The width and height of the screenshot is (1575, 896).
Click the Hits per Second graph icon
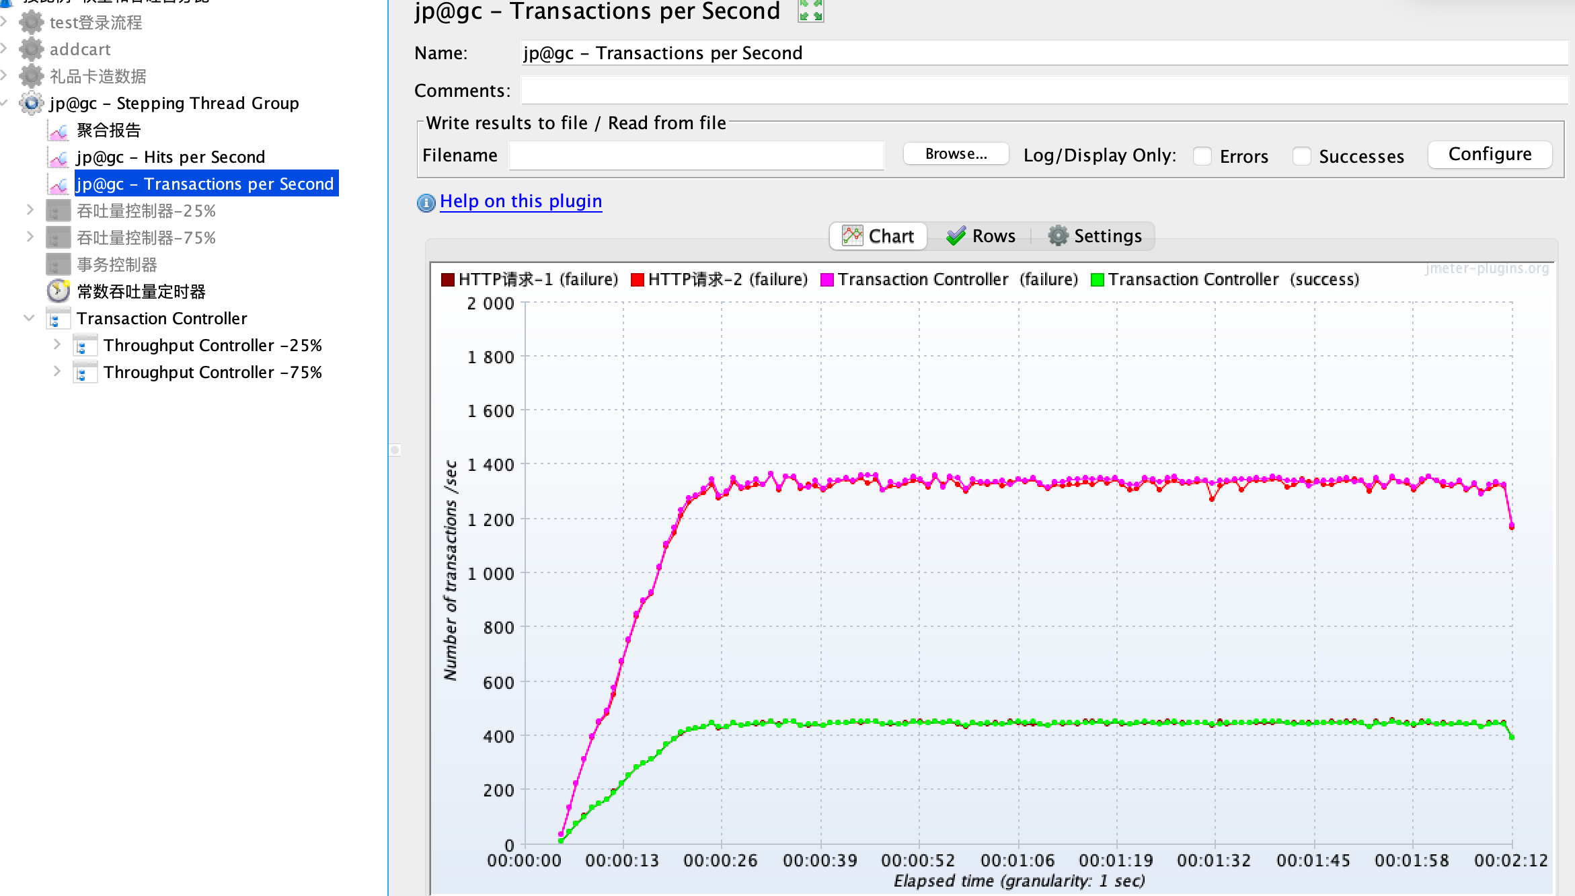[x=59, y=157]
